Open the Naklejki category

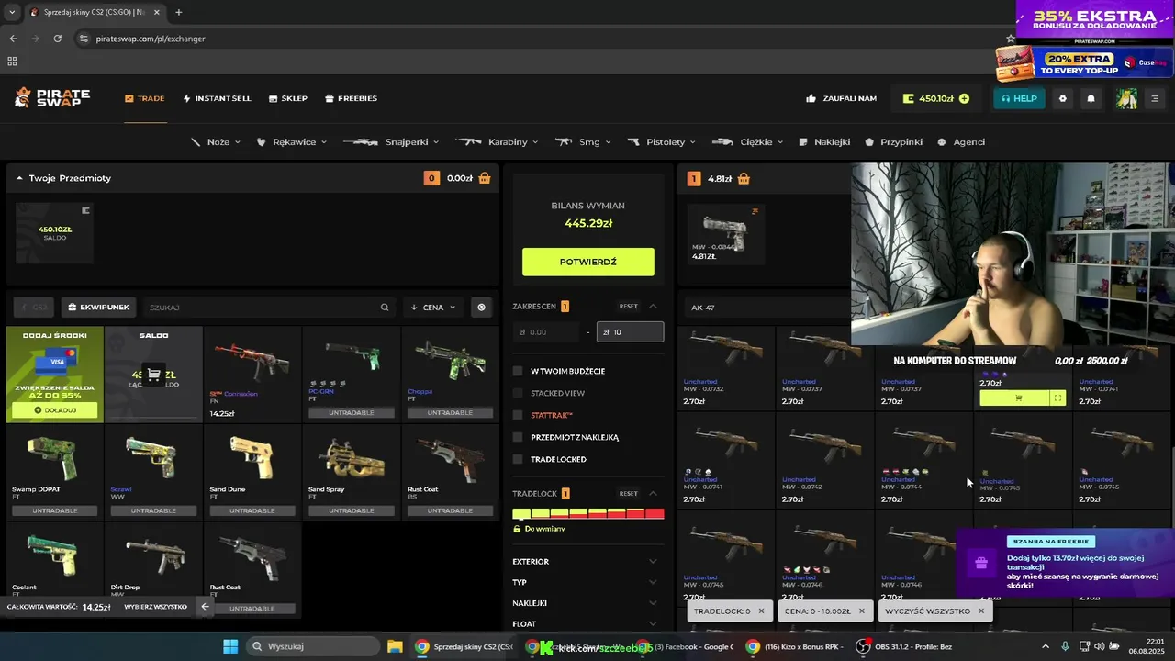(x=824, y=142)
